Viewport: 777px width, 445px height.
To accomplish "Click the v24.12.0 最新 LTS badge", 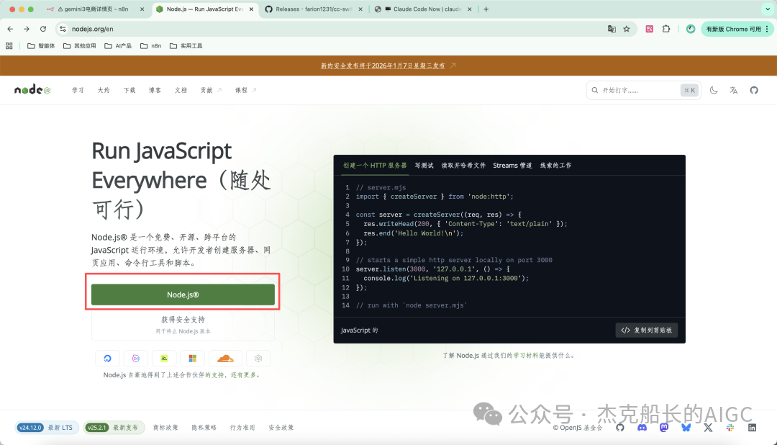I will pyautogui.click(x=47, y=428).
